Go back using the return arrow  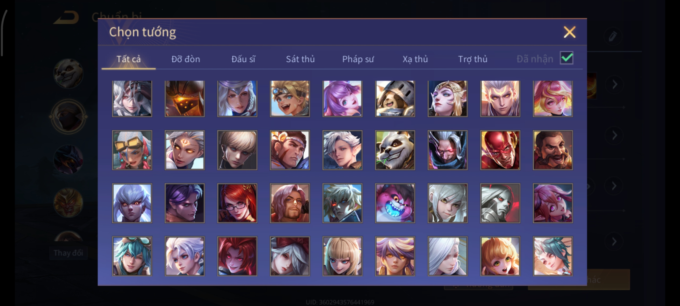[67, 18]
